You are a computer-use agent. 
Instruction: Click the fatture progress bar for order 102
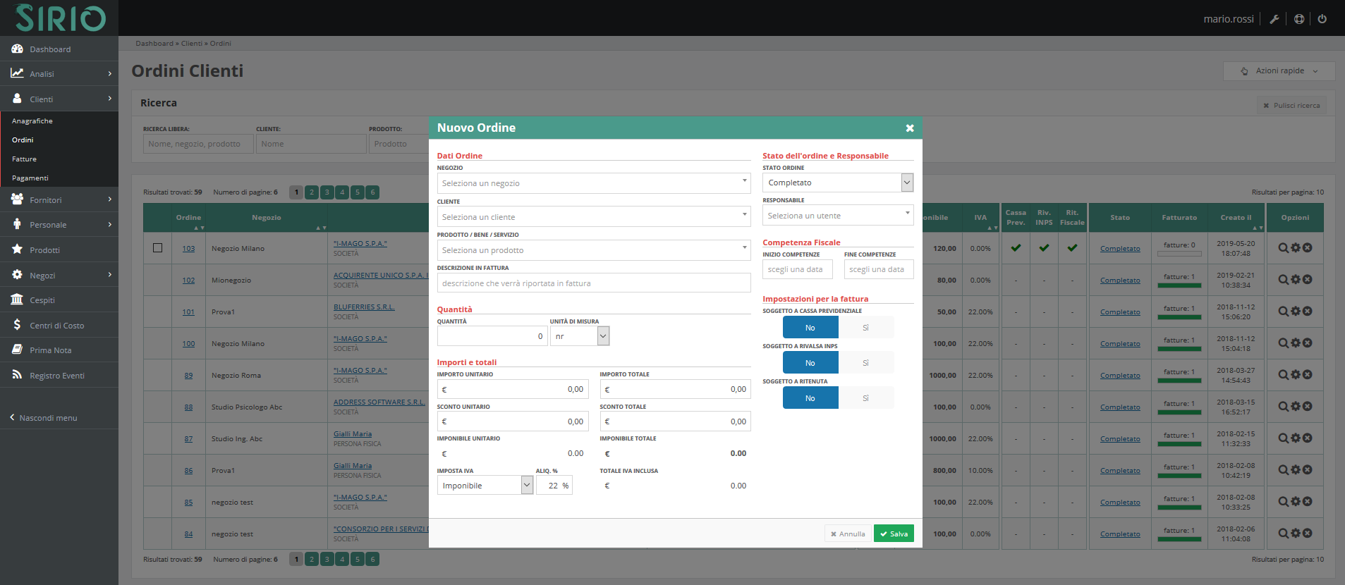click(x=1179, y=285)
